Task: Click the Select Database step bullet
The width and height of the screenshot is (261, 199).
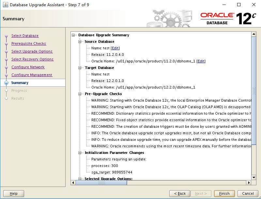Action: point(6,36)
